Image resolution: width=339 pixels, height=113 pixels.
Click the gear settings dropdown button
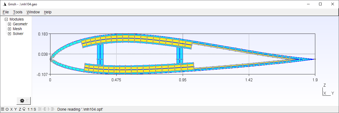tap(23, 101)
